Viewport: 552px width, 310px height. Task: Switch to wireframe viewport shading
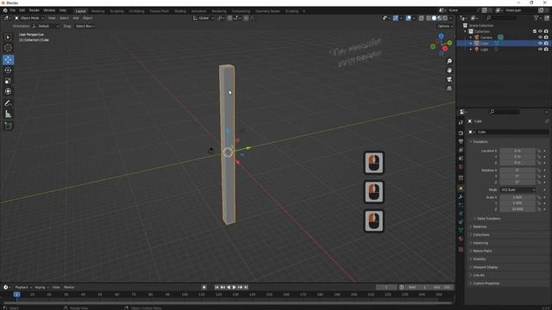[x=429, y=18]
